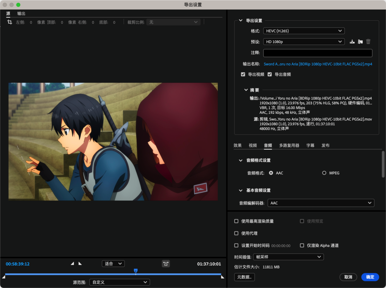This screenshot has height=288, width=386.
Task: Click the blue timeline scrub bar
Action: click(x=113, y=274)
